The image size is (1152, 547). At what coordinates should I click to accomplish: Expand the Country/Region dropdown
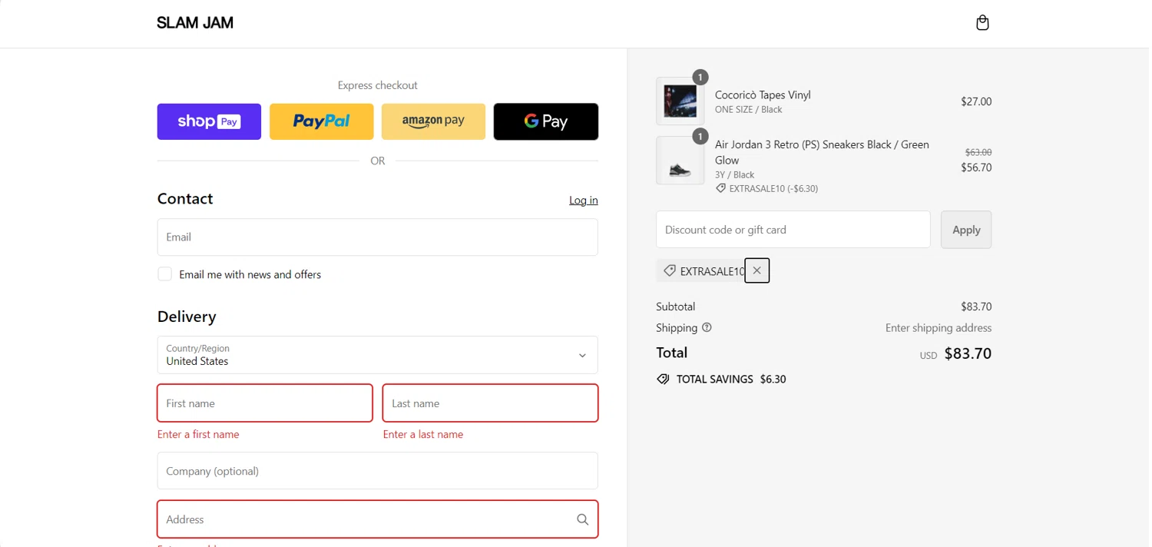tap(377, 355)
